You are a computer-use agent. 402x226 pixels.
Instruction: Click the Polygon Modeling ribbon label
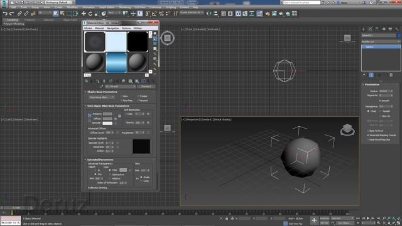click(14, 24)
